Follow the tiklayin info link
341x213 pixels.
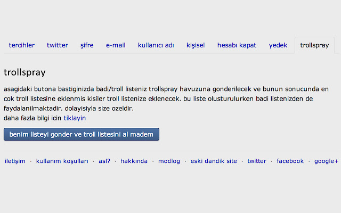tap(75, 118)
